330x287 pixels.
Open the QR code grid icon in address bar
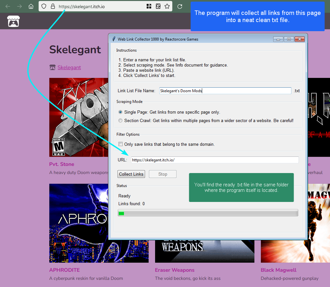tap(149, 6)
